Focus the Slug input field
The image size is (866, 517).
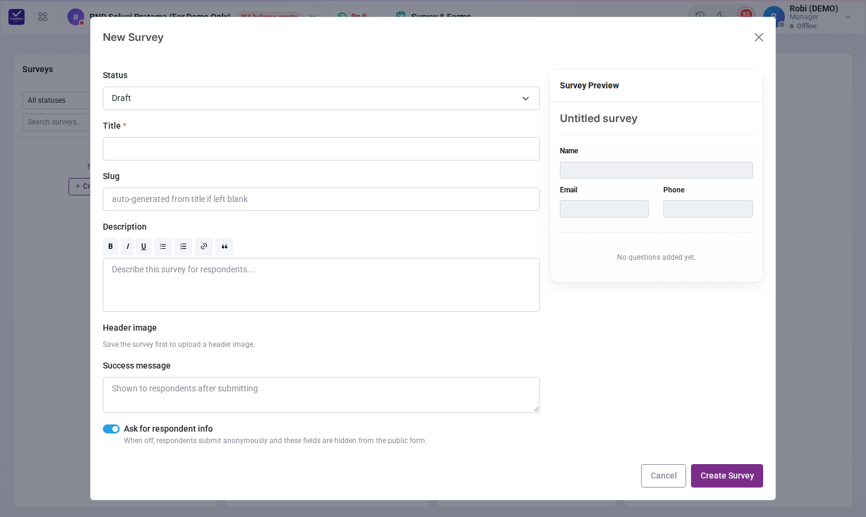pyautogui.click(x=321, y=200)
